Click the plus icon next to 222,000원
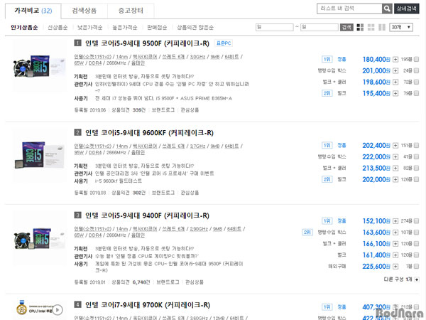The width and height of the screenshot is (426, 320). (x=395, y=156)
